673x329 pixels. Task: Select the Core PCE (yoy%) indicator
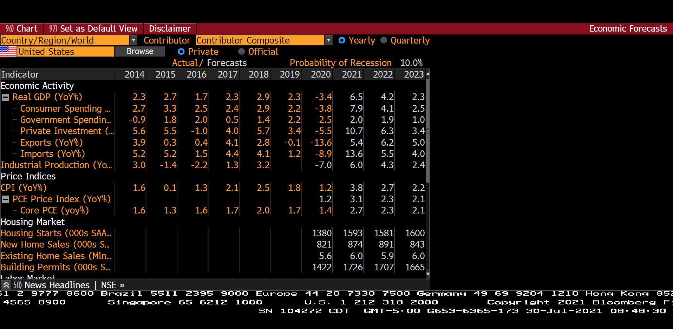point(54,210)
